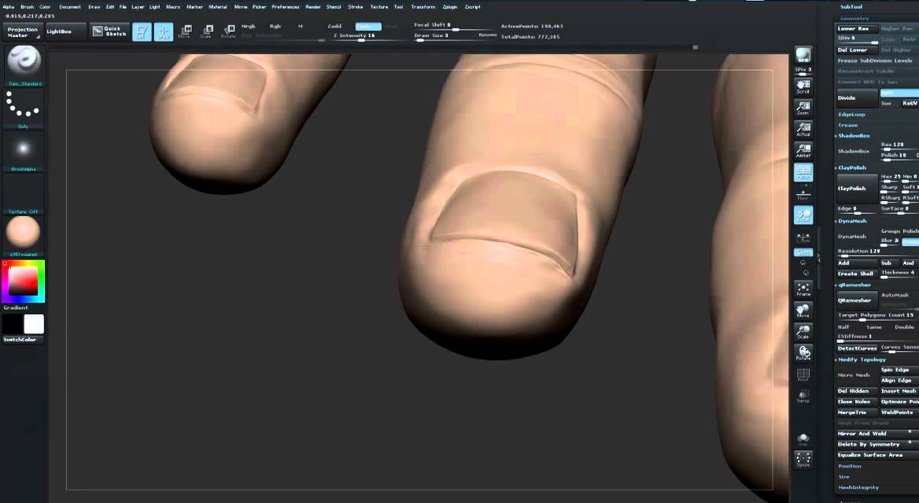The height and width of the screenshot is (503, 919).
Task: Click the Rotate view icon in right shelf
Action: tap(803, 353)
